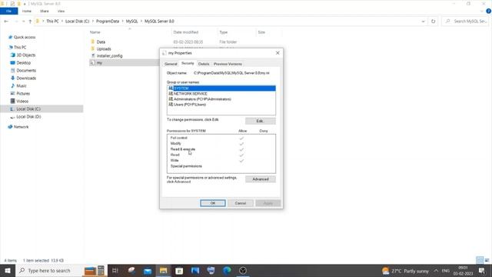Open the View ribbon tab

pos(61,11)
